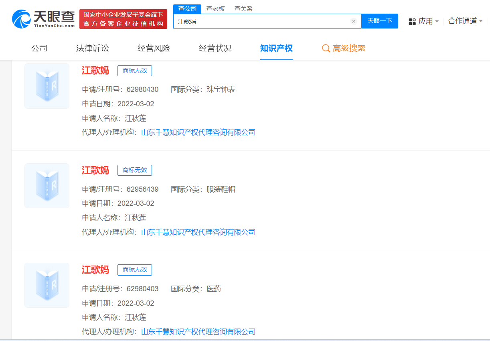Click the advanced search magnifier icon
This screenshot has width=490, height=341.
click(x=326, y=49)
